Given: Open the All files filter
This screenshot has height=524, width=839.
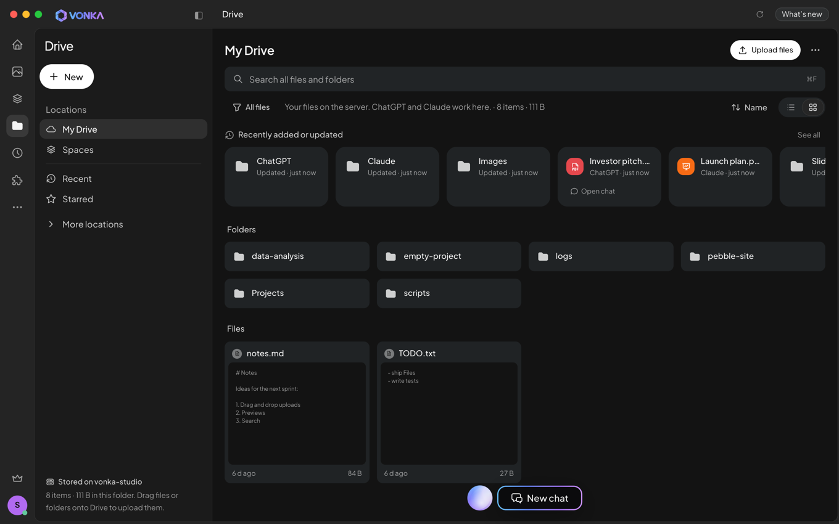Looking at the screenshot, I should (x=251, y=107).
